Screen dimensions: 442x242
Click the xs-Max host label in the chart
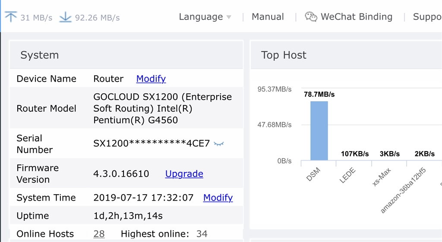click(382, 177)
